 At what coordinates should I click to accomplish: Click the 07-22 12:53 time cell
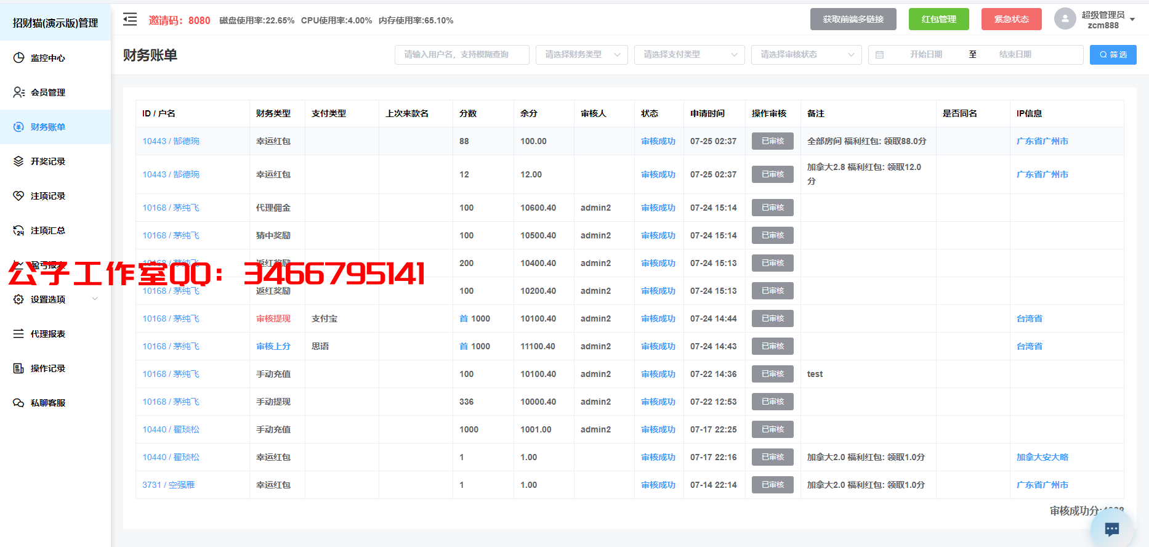(713, 402)
